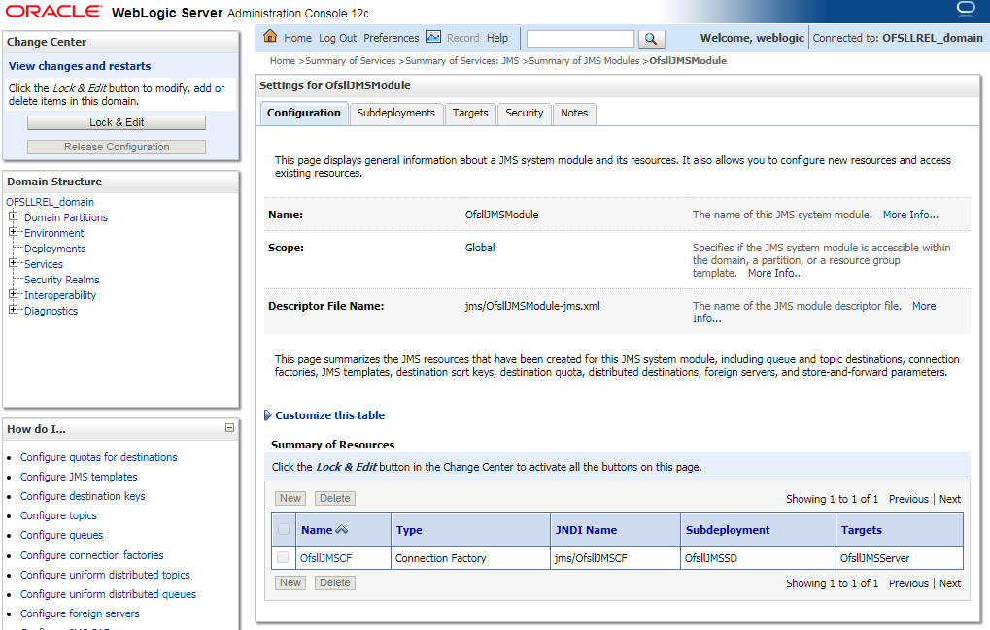Tick the select-all checkbox in table header
990x630 pixels.
[284, 529]
